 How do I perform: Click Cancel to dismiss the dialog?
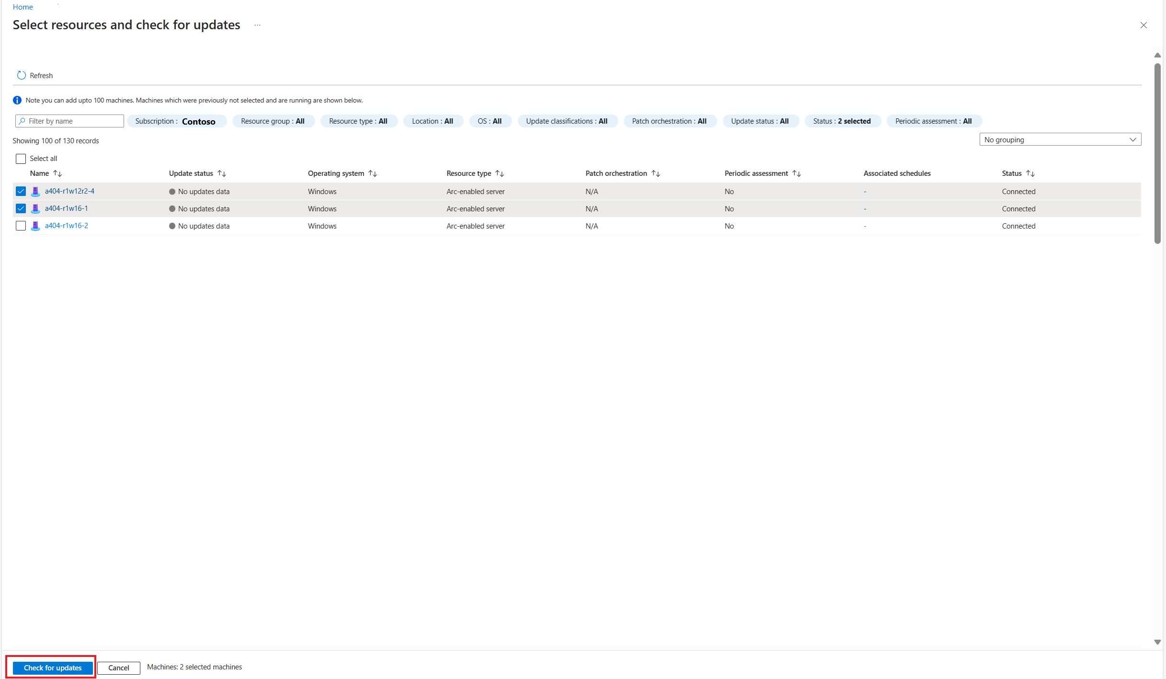tap(120, 667)
